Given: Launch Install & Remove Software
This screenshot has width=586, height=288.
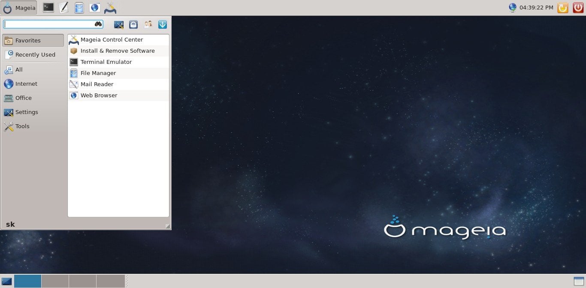Looking at the screenshot, I should (x=118, y=51).
